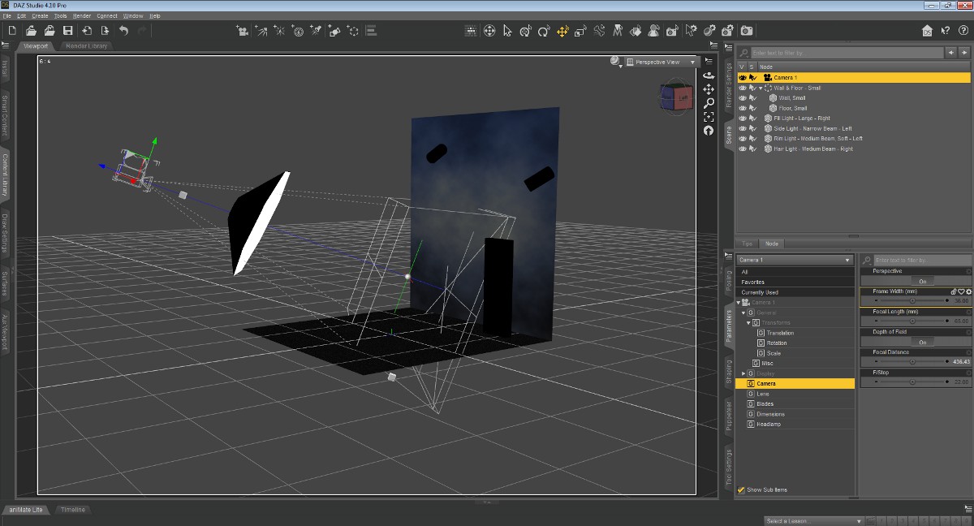Toggle the Depth of Field On button
974x526 pixels.
[x=922, y=342]
